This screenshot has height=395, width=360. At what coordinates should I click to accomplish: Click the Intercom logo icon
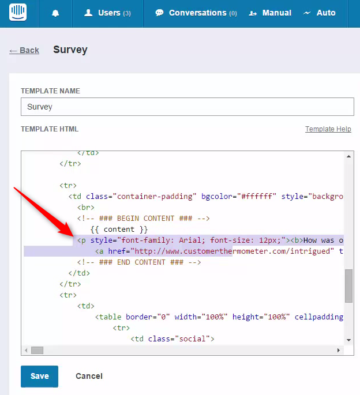(x=18, y=12)
